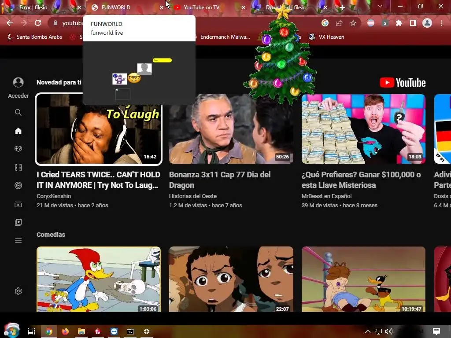Open Task View on the taskbar
This screenshot has height=338, width=451.
pyautogui.click(x=32, y=331)
